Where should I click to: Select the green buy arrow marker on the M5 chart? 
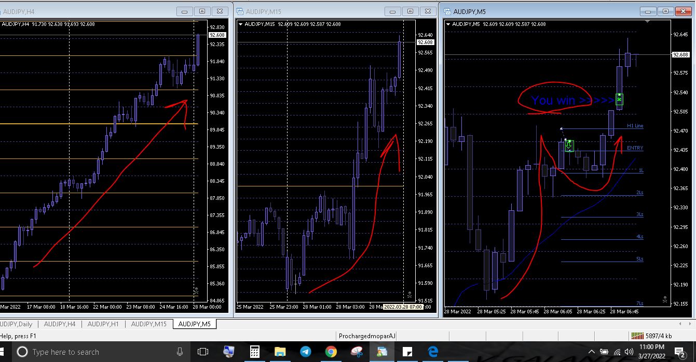coord(569,146)
